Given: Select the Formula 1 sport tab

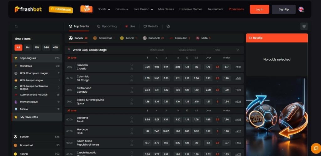Looking at the screenshot, I should click(180, 38).
